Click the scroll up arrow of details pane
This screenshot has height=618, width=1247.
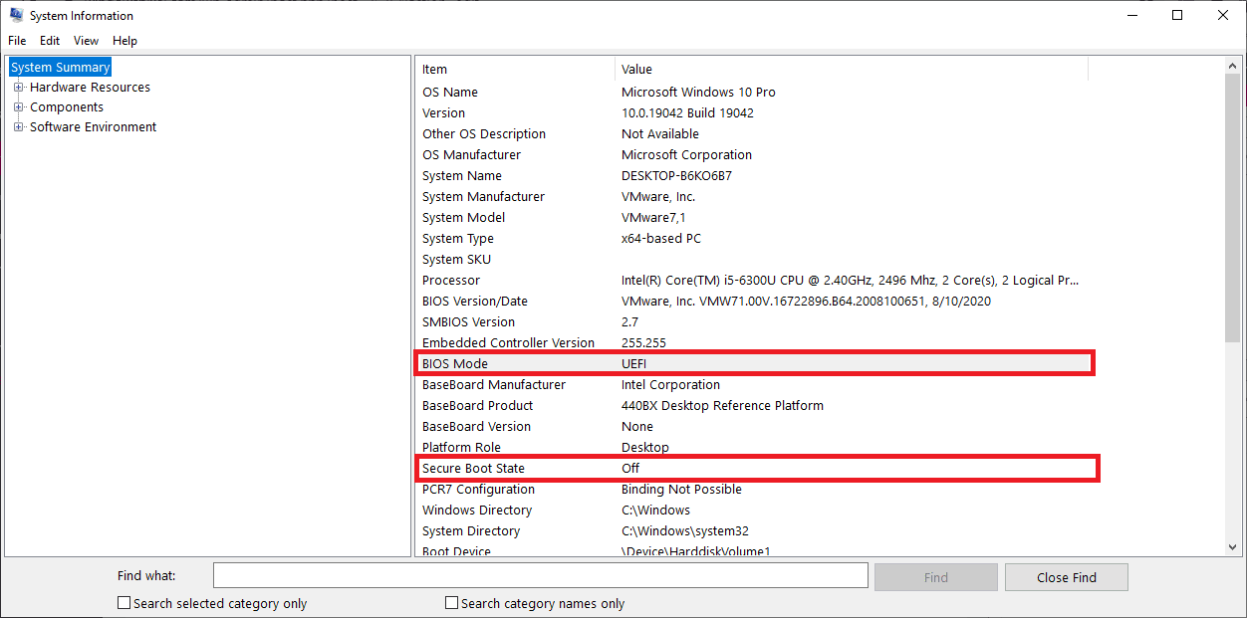[x=1233, y=65]
